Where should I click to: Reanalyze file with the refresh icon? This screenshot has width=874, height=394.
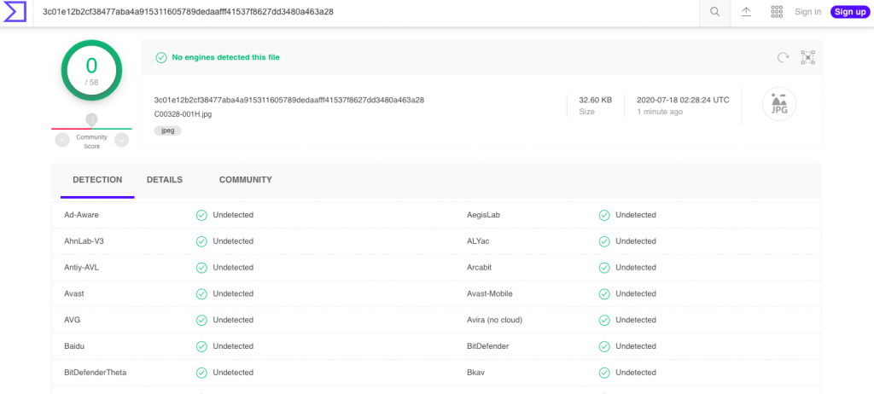pyautogui.click(x=784, y=57)
